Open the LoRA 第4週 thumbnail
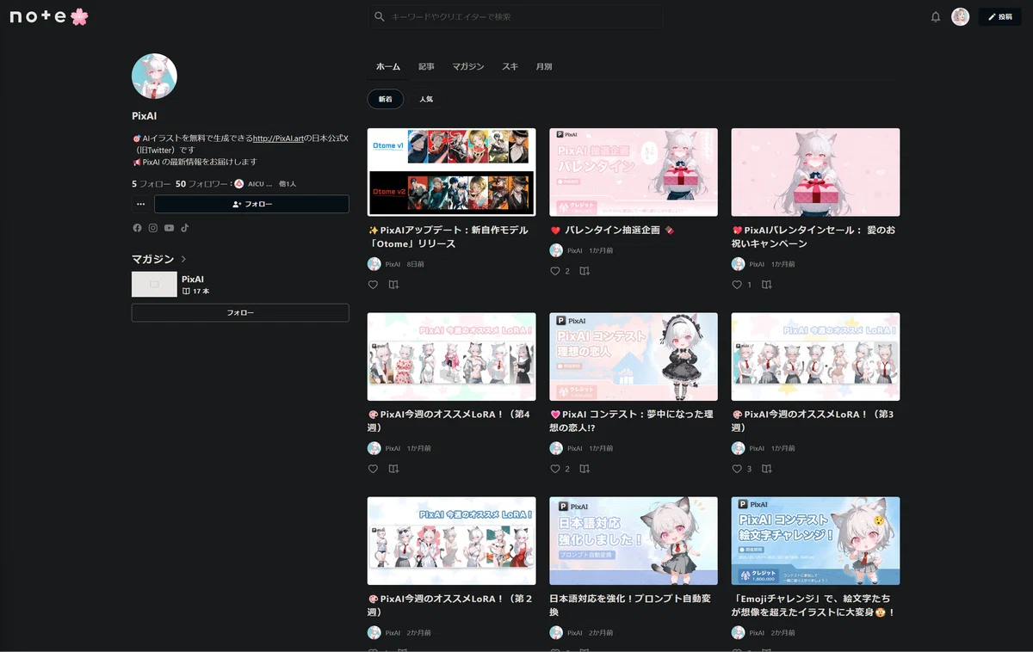 (x=451, y=357)
